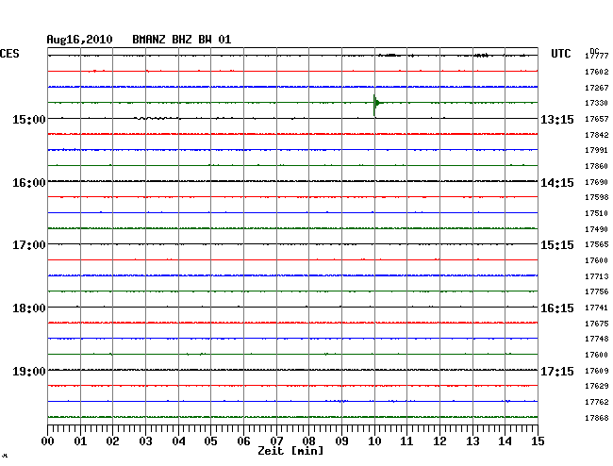Click the amplitude value 17842
The width and height of the screenshot is (613, 466).
597,135
